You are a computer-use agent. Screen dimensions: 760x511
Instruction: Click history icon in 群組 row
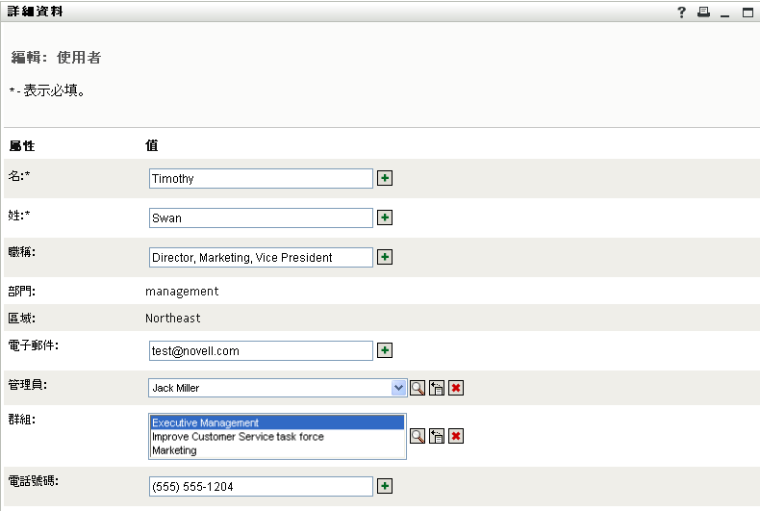click(x=437, y=436)
